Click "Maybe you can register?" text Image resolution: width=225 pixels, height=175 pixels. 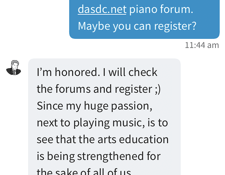coord(137,26)
